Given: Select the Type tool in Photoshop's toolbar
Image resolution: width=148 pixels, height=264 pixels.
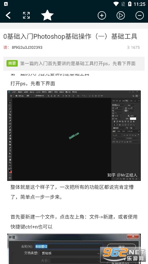Looking at the screenshot, I should click(10, 150).
